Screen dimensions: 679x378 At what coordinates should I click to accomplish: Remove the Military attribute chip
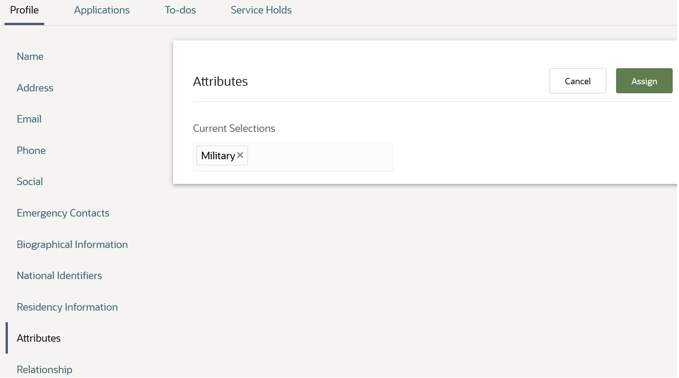(240, 155)
